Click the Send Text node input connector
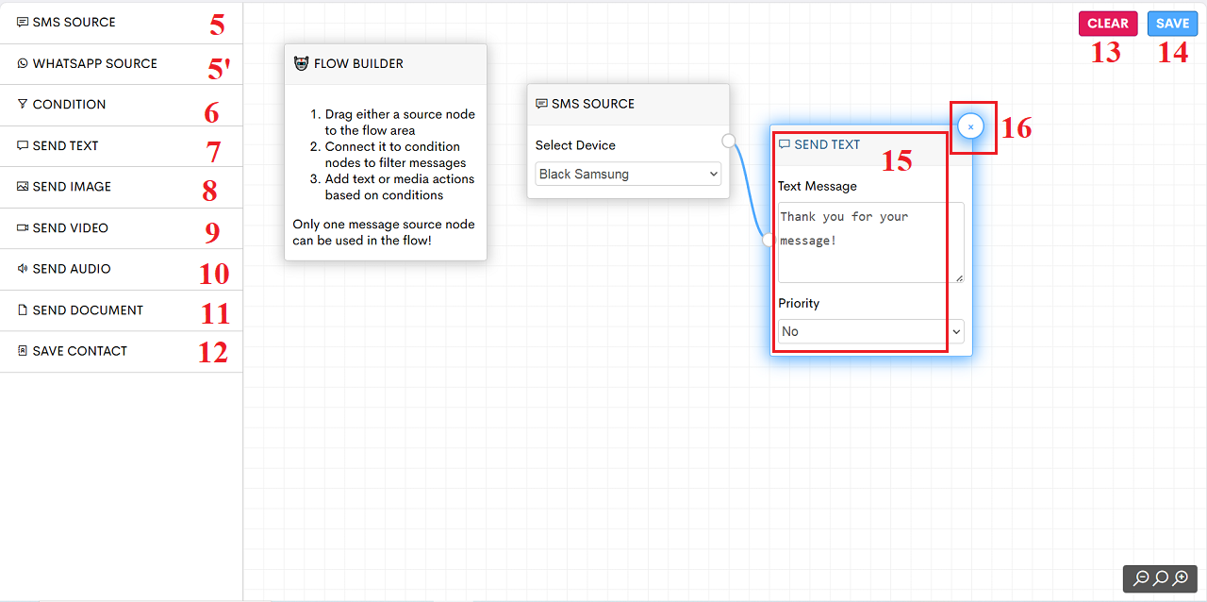1207x602 pixels. pyautogui.click(x=769, y=240)
